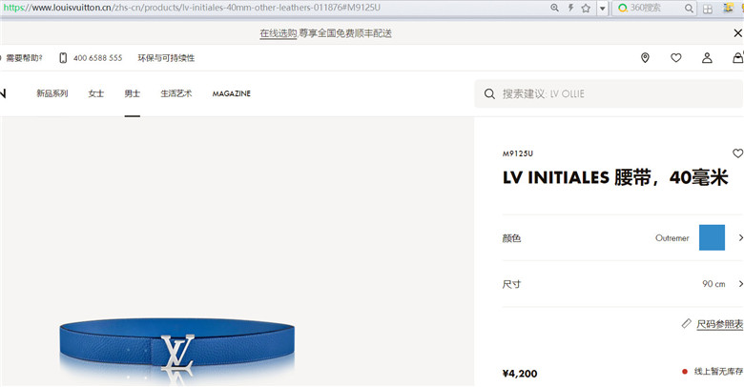The image size is (744, 387).
Task: Open the 新品系列 menu item
Action: 52,93
